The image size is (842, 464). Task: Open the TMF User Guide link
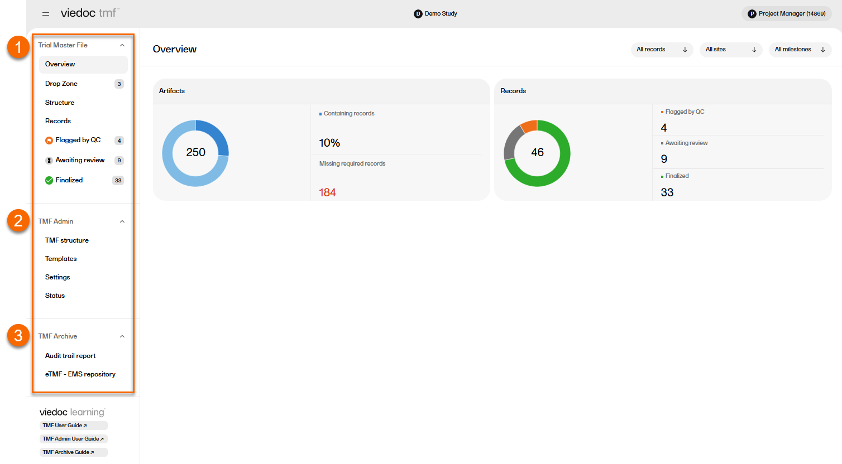65,426
